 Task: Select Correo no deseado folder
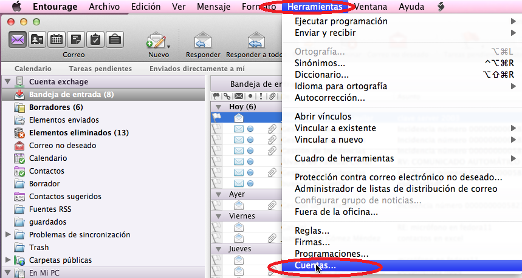click(63, 145)
